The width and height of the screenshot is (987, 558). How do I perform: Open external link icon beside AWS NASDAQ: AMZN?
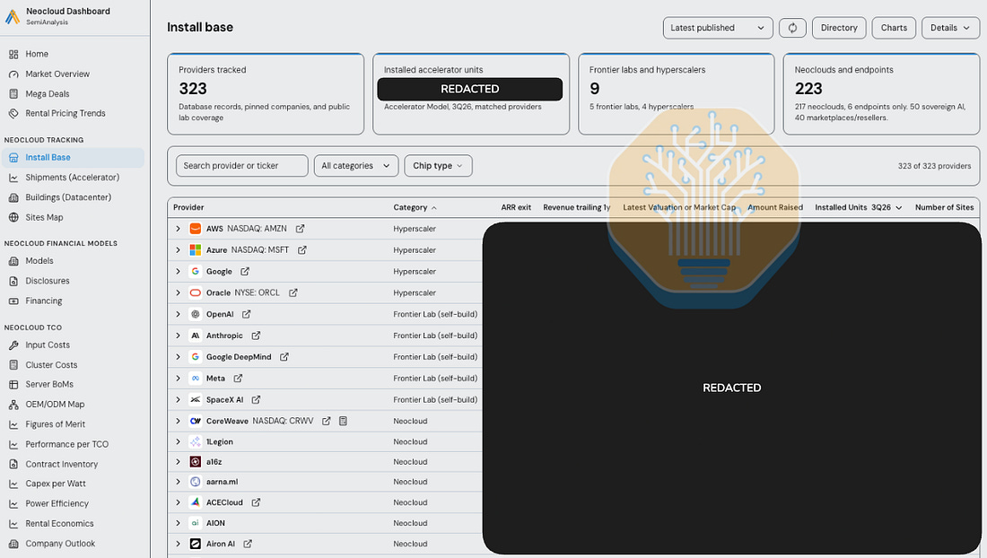301,229
